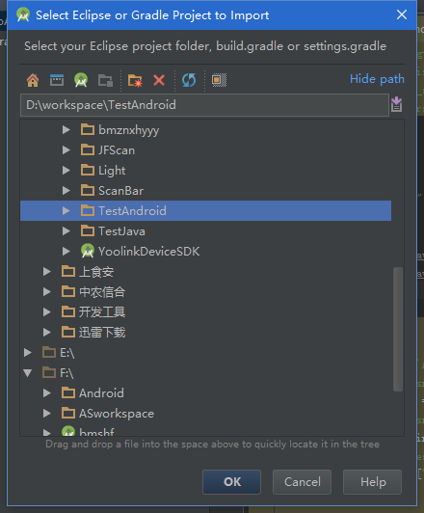Select the Module directory icon in toolbar

[x=105, y=80]
